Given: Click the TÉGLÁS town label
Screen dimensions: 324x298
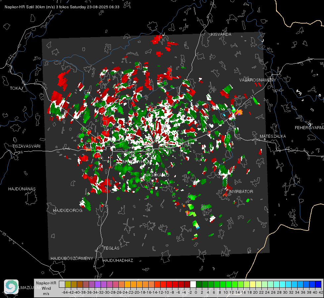Looking at the screenshot, I should [x=112, y=248].
